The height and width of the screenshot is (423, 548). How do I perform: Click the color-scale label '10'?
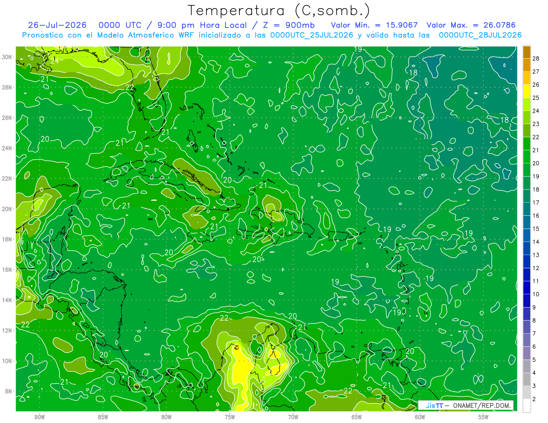536,294
